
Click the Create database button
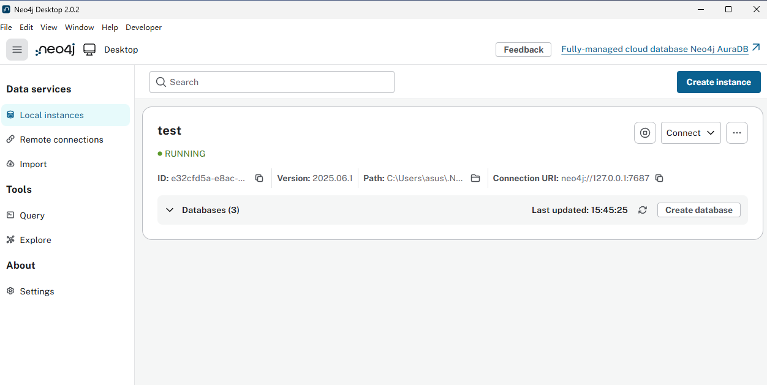699,210
